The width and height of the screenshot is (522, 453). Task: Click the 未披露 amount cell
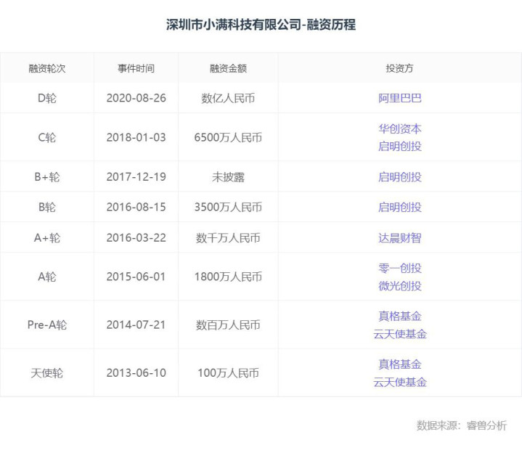[228, 176]
